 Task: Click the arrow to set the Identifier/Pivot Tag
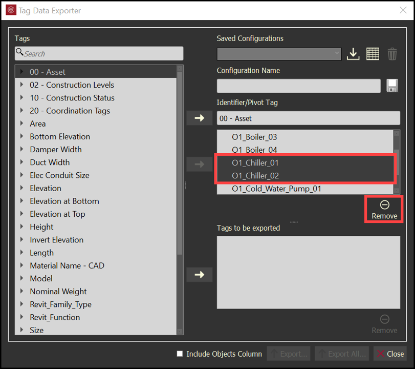(x=199, y=117)
